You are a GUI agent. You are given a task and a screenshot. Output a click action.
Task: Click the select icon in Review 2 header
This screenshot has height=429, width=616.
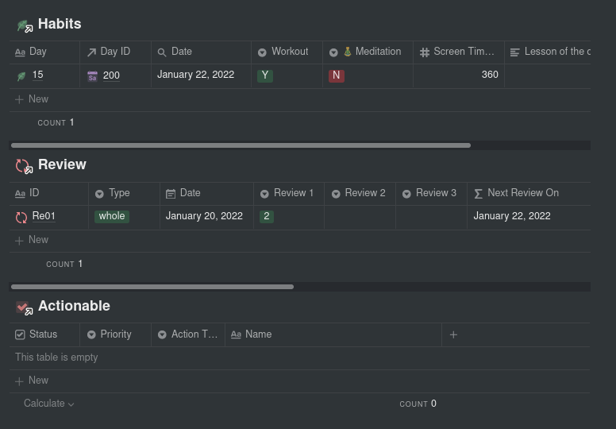coord(336,194)
